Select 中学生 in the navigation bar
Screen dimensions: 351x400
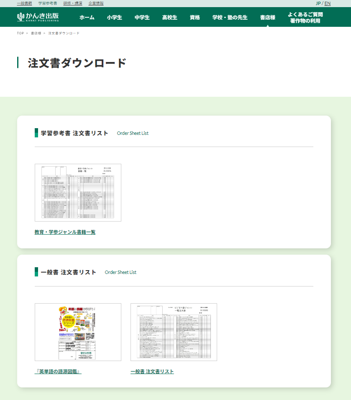click(142, 17)
